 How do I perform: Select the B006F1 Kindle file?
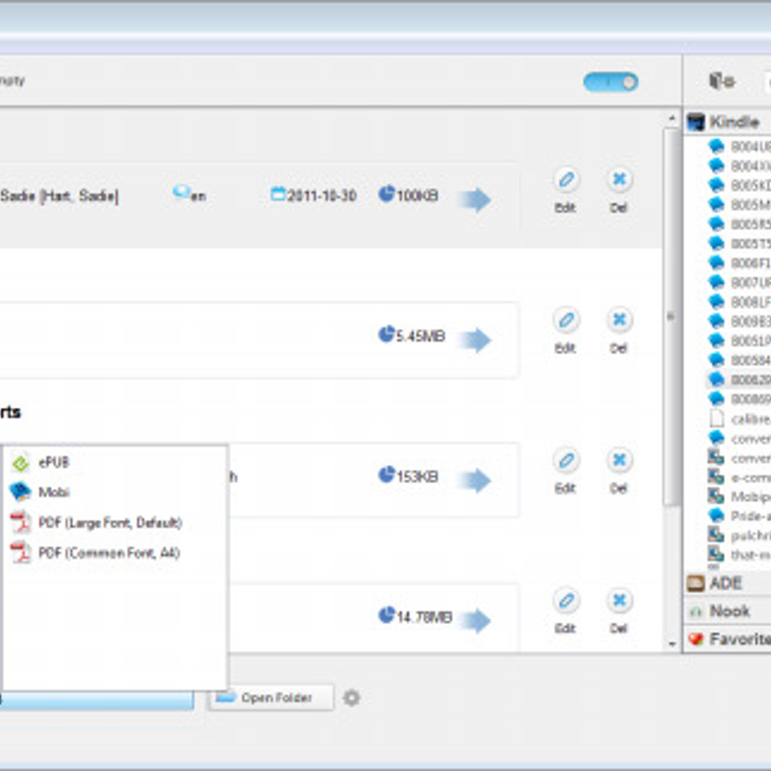pos(739,263)
